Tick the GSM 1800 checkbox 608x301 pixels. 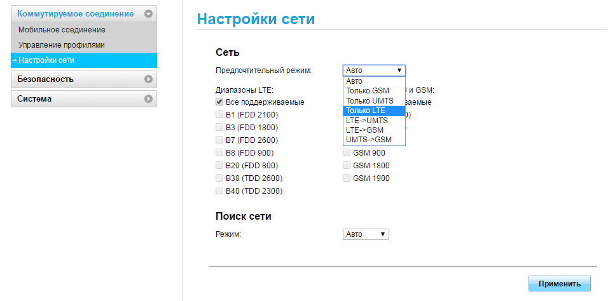[x=347, y=165]
